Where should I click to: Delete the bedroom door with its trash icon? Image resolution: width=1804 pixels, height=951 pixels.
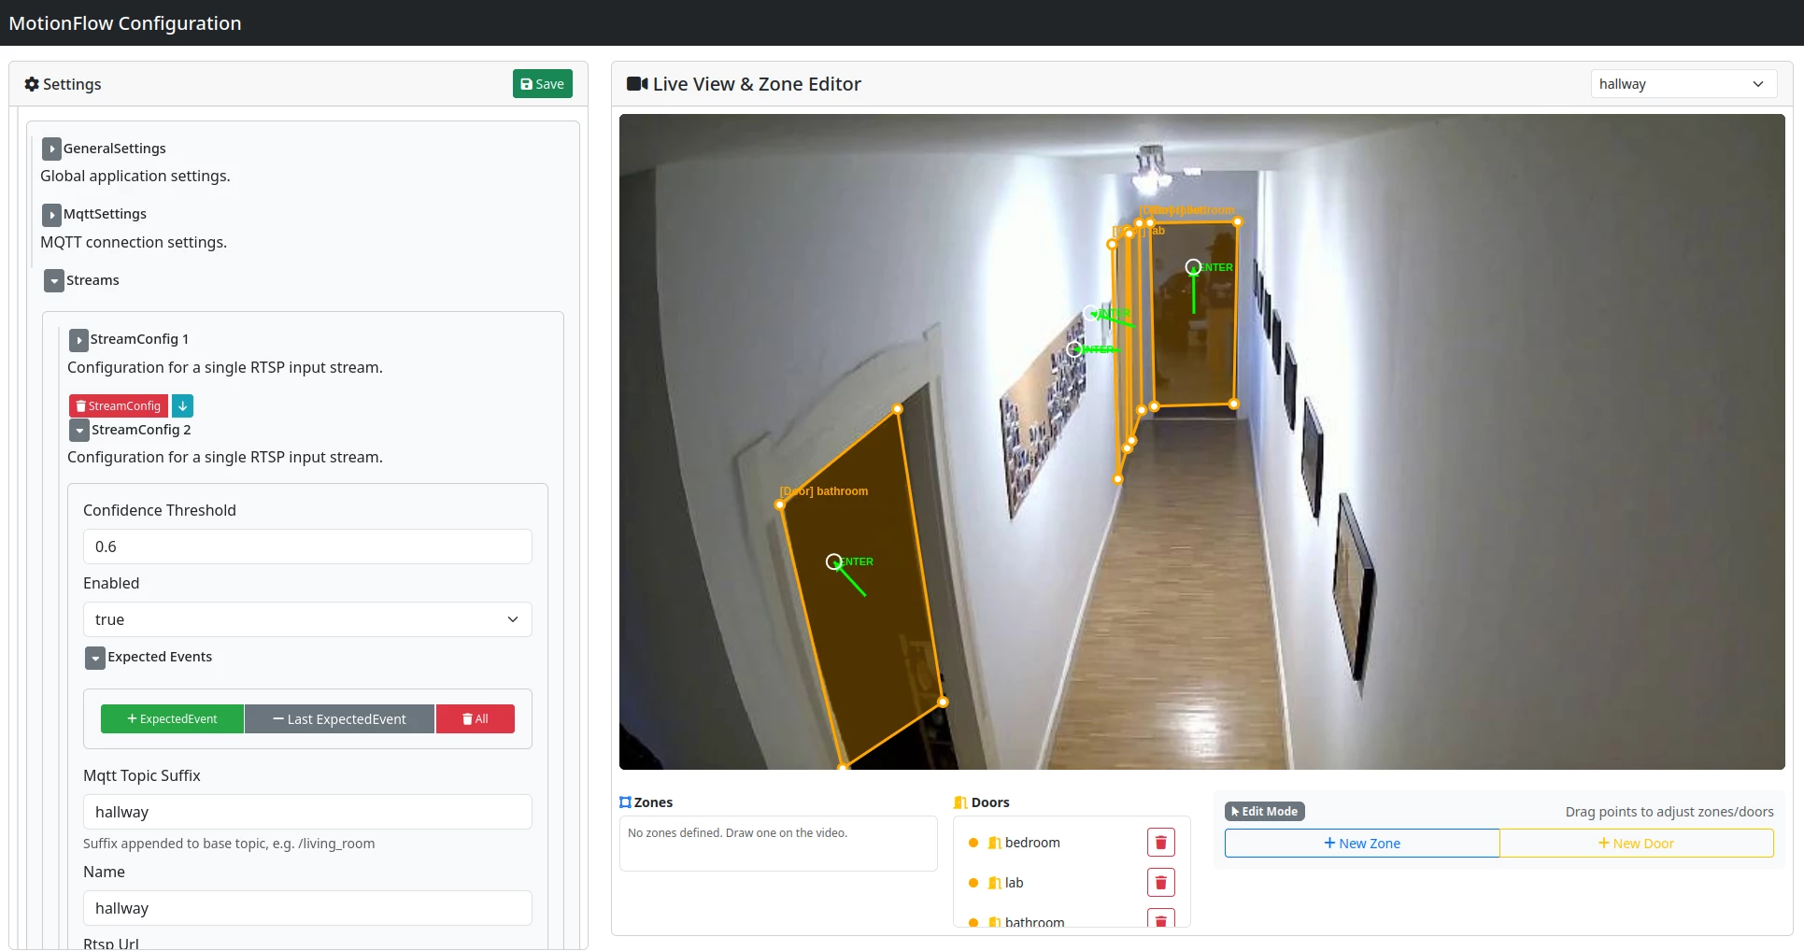[1161, 843]
